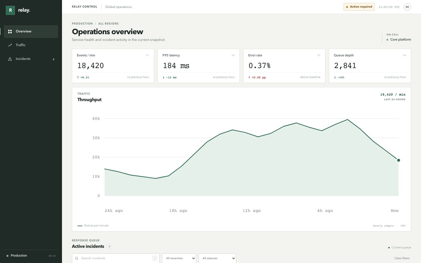This screenshot has width=421, height=263.
Task: Click the US-E region label in sidebar
Action: tap(52, 256)
